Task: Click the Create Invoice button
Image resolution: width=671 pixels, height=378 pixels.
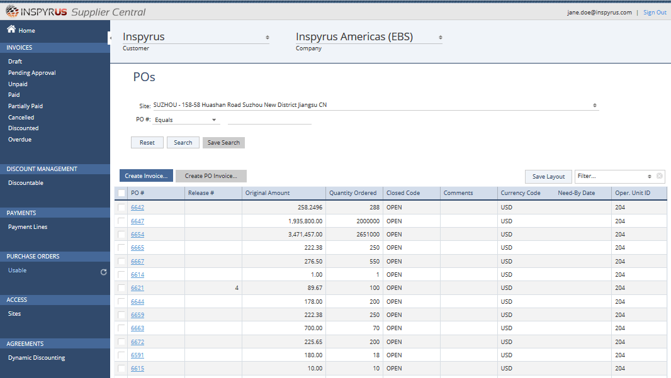Action: (147, 175)
